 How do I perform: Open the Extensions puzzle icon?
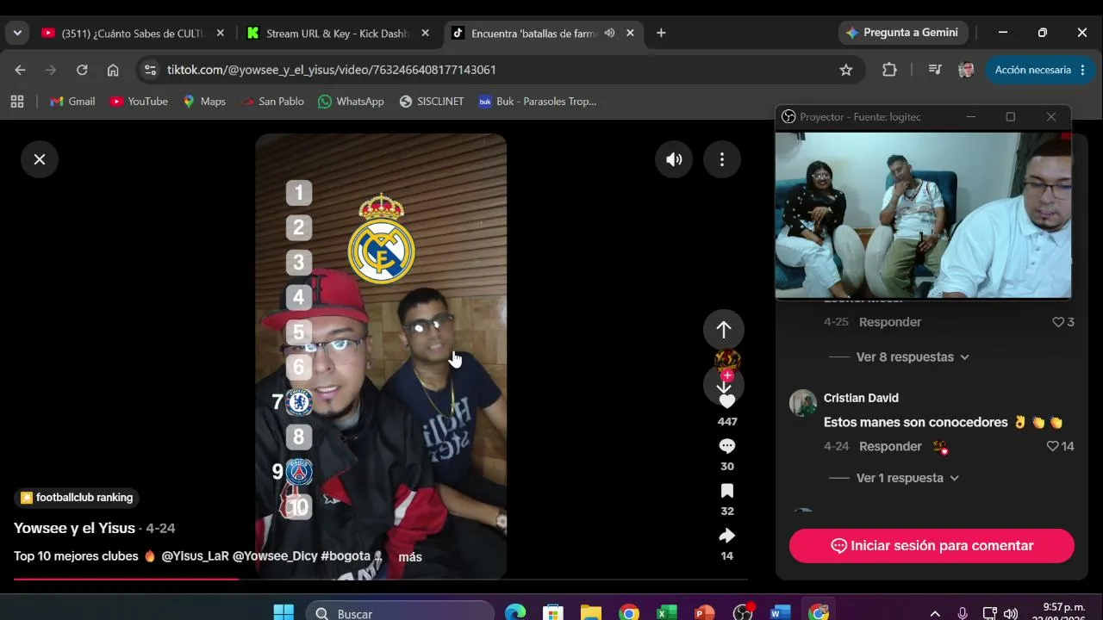pyautogui.click(x=890, y=70)
